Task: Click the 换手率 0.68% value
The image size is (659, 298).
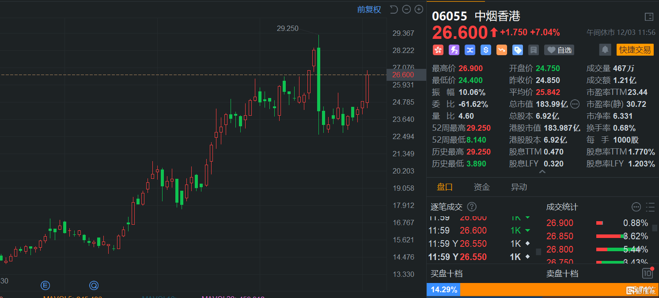Action: point(625,128)
